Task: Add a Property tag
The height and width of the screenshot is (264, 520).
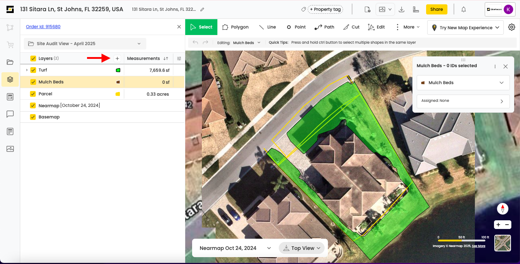Action: click(325, 9)
